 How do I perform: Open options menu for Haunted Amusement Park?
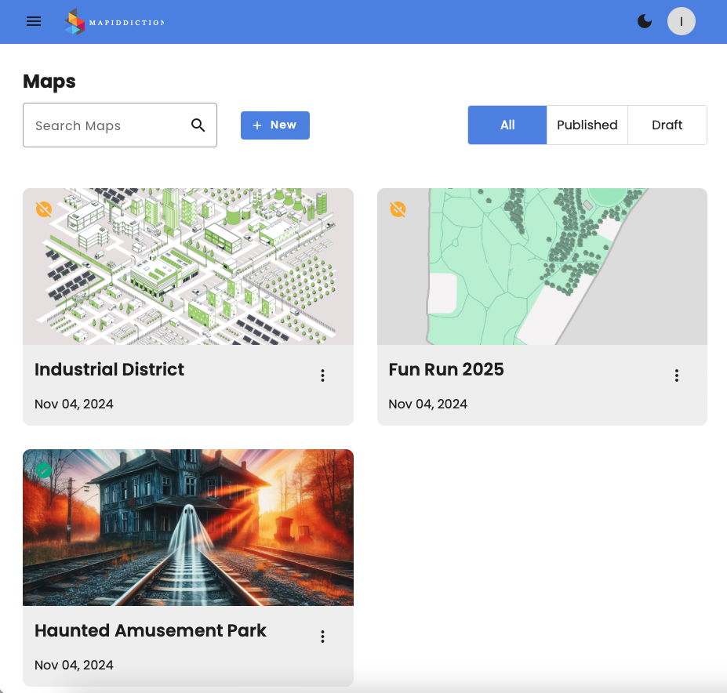pos(322,637)
